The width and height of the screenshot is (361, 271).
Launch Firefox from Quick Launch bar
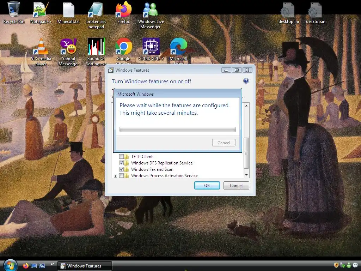pyautogui.click(x=25, y=266)
